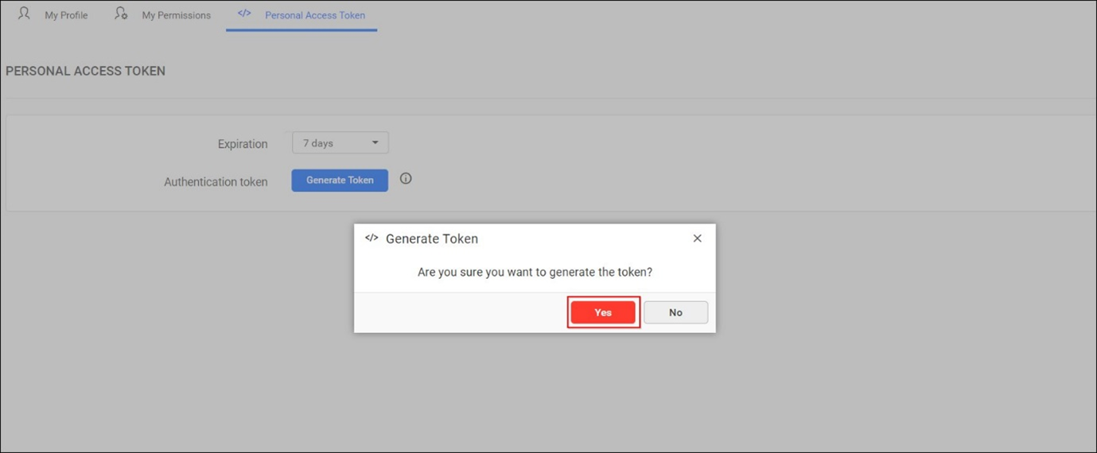Click the My Profile user icon

tap(24, 14)
